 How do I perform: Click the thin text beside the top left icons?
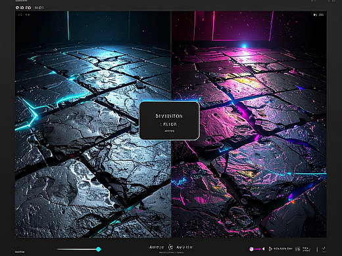(x=39, y=8)
